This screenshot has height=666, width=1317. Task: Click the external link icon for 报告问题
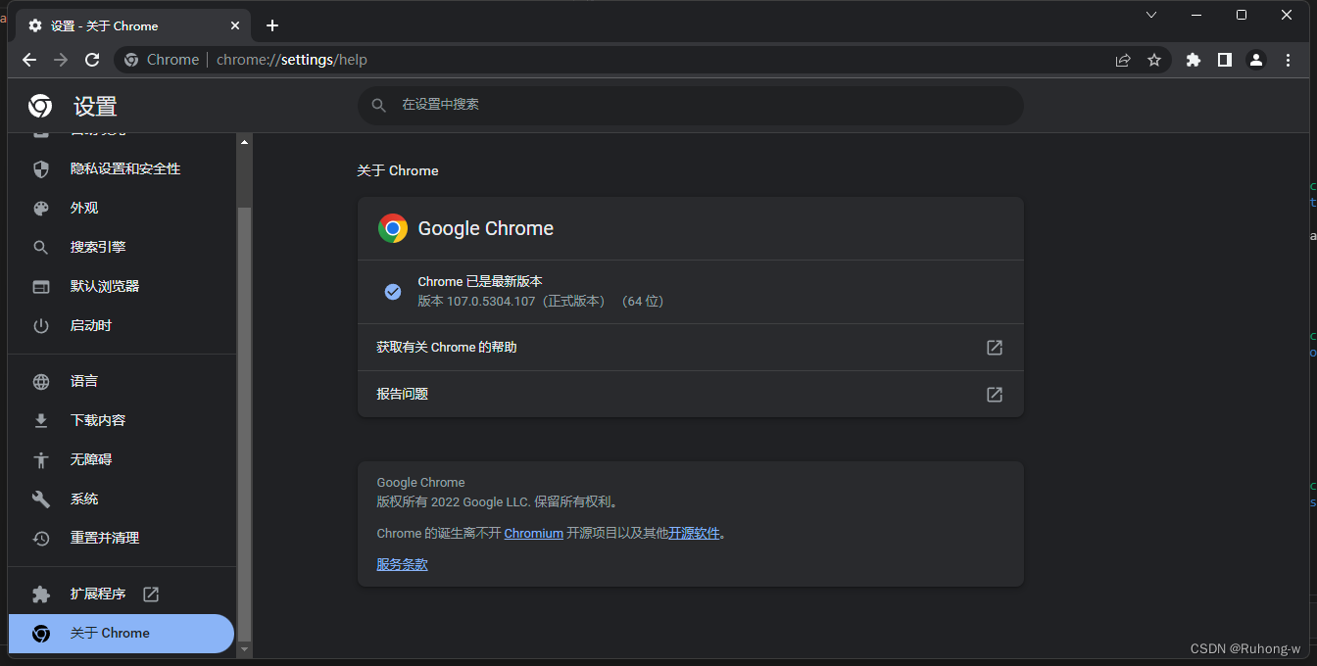coord(995,395)
